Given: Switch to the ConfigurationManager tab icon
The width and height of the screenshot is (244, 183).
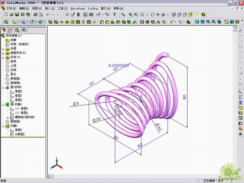Looking at the screenshot, I should tap(17, 30).
